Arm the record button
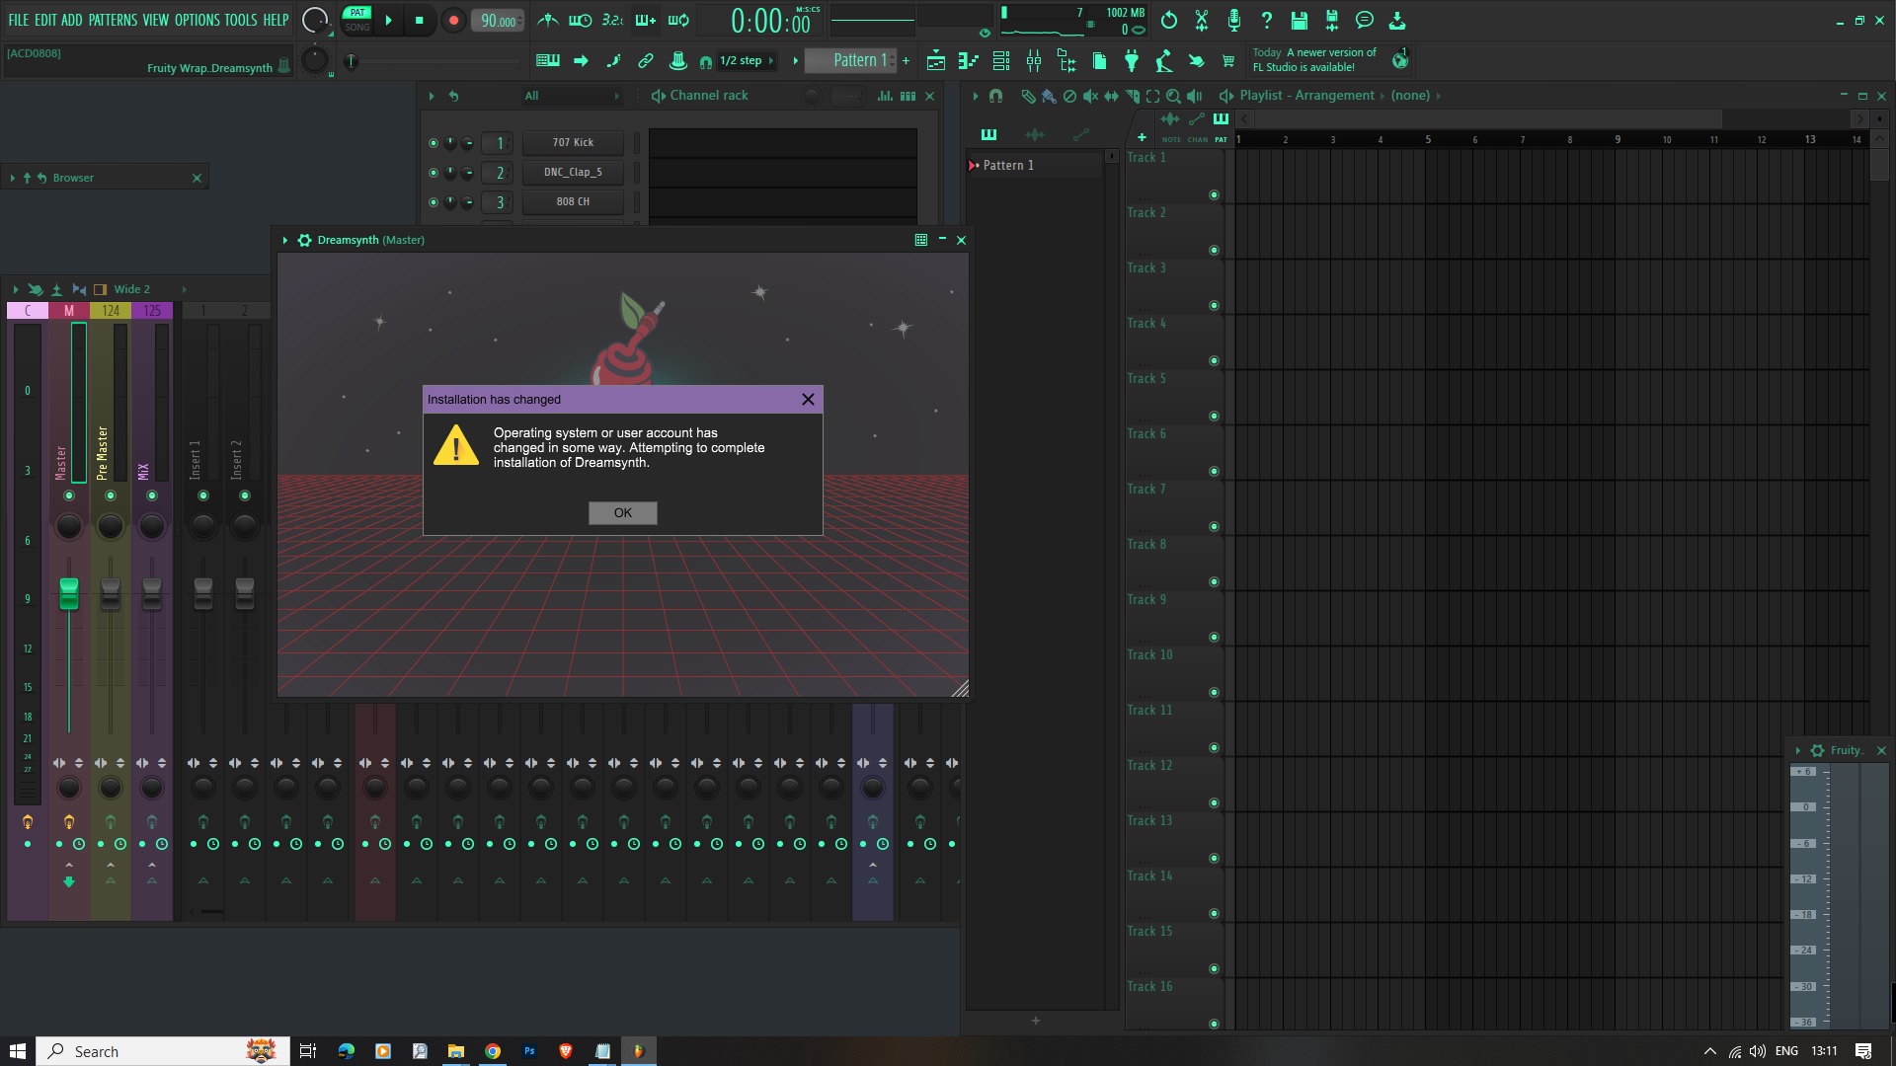Viewport: 1896px width, 1066px height. [x=453, y=21]
